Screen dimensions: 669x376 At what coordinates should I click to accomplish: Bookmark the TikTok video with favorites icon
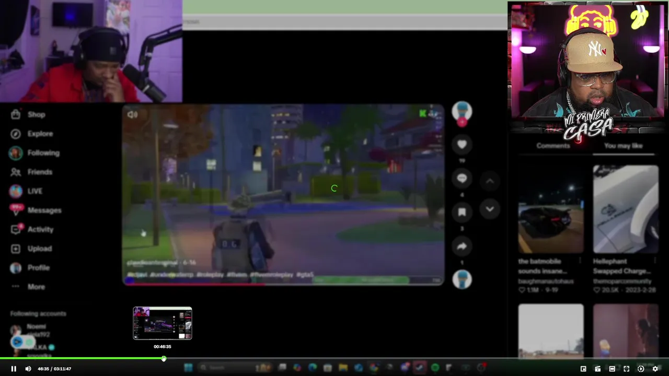462,212
